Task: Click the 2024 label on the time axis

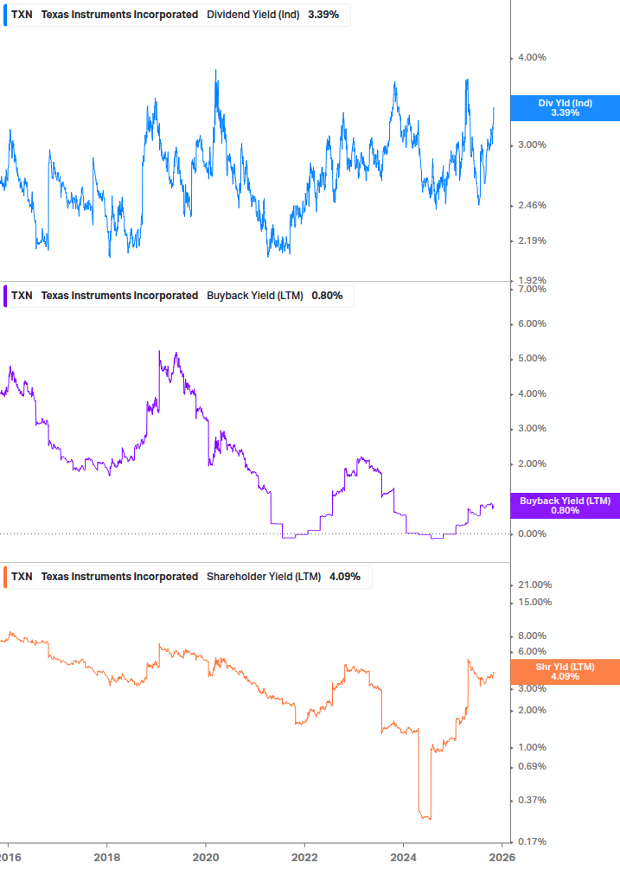Action: [x=403, y=858]
